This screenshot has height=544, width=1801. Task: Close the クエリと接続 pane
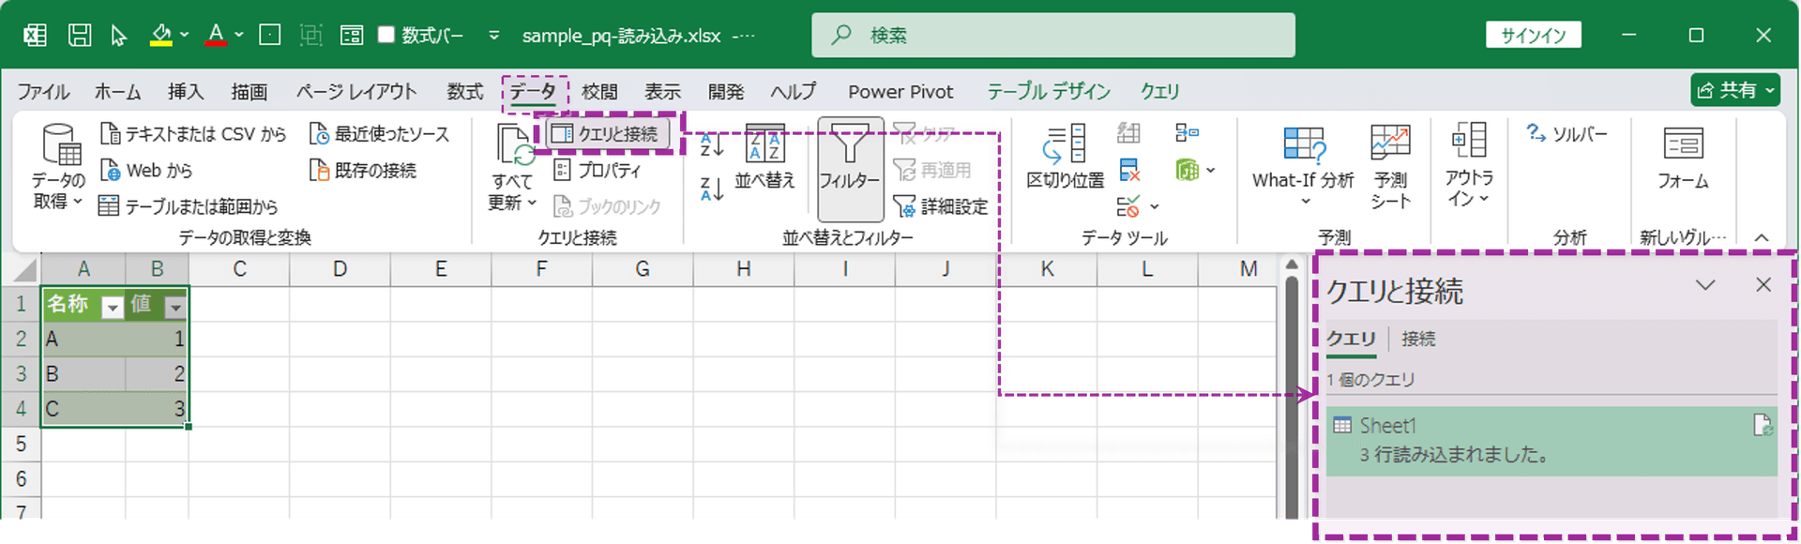[1763, 285]
